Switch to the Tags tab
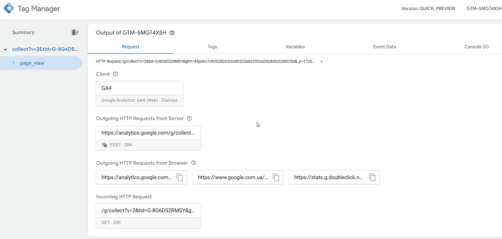This screenshot has width=502, height=239. coord(212,47)
